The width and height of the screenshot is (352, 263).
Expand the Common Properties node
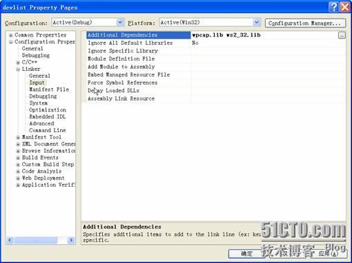(x=10, y=35)
